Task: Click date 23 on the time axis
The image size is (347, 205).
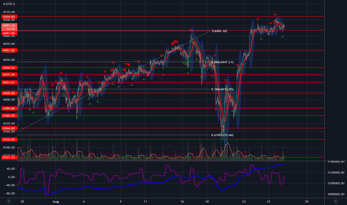Action: click(x=243, y=201)
